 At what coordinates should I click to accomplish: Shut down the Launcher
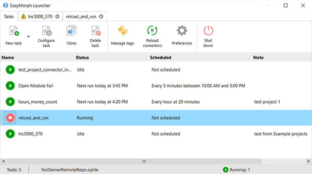pyautogui.click(x=208, y=37)
